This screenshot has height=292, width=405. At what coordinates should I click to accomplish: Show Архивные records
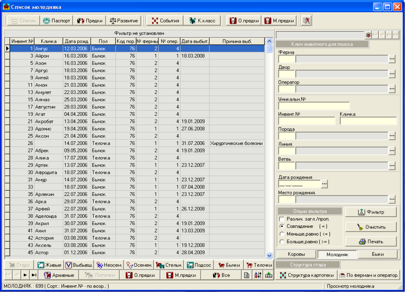pyautogui.click(x=59, y=275)
